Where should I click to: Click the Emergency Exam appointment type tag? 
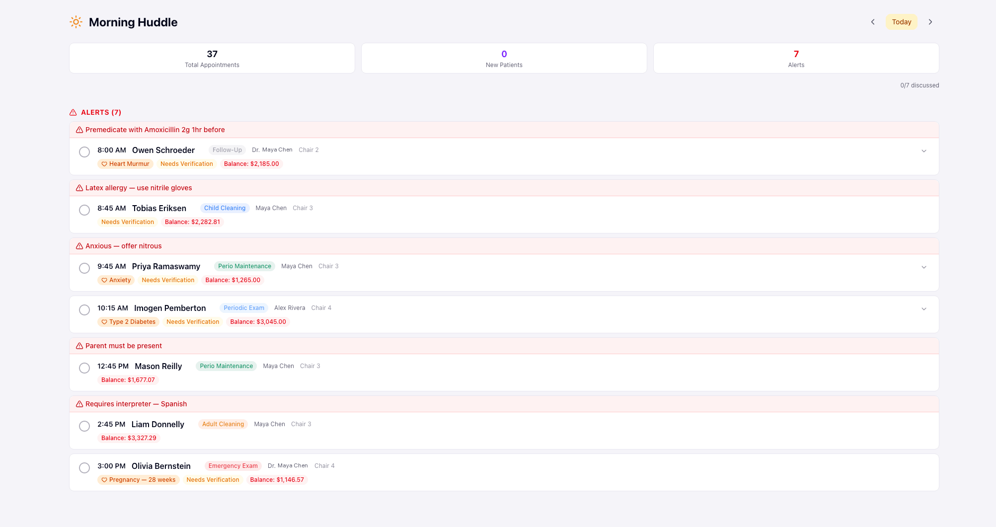(x=233, y=466)
